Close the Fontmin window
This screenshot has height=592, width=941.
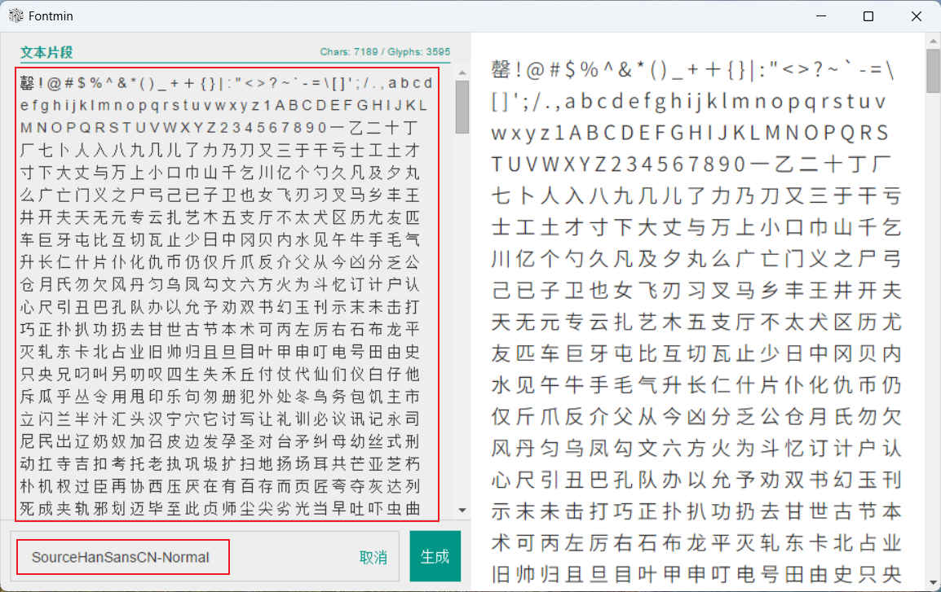click(916, 16)
